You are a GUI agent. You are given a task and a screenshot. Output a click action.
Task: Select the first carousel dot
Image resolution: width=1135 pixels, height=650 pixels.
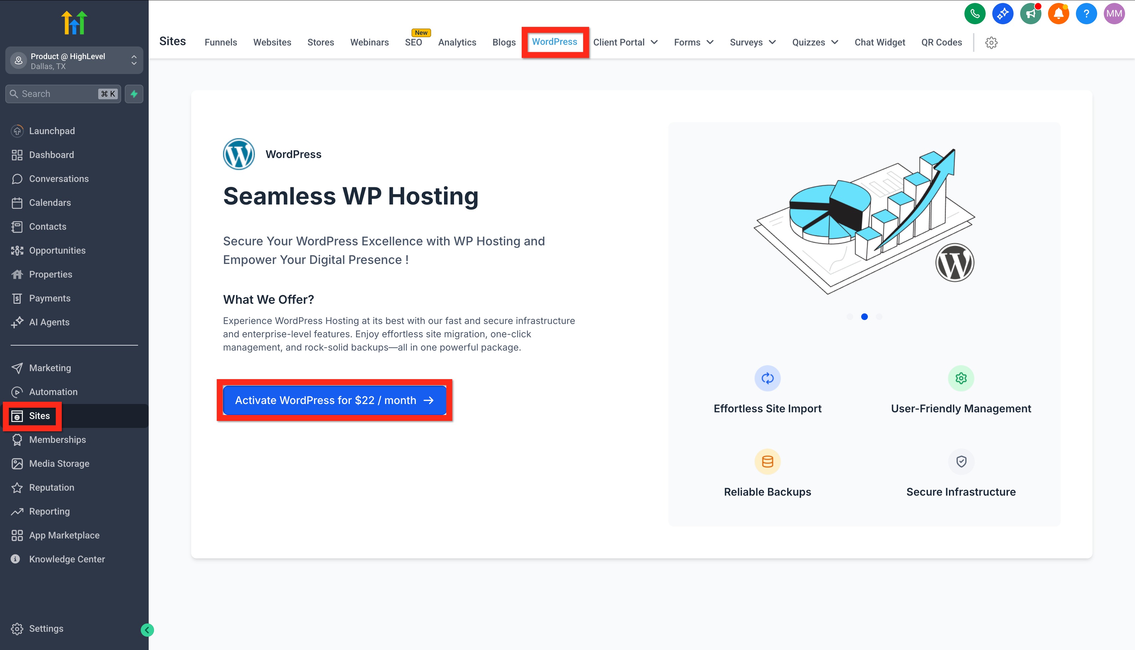[x=850, y=316]
